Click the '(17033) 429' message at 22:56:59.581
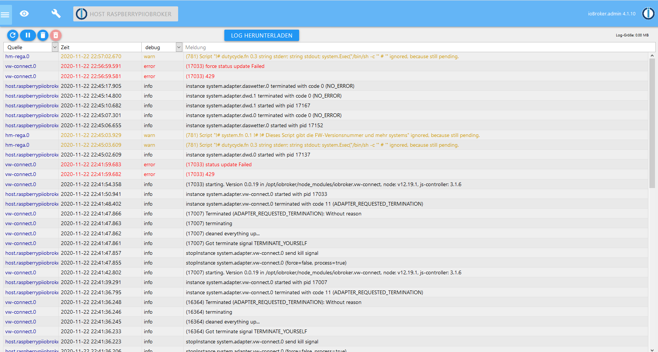 pyautogui.click(x=200, y=76)
